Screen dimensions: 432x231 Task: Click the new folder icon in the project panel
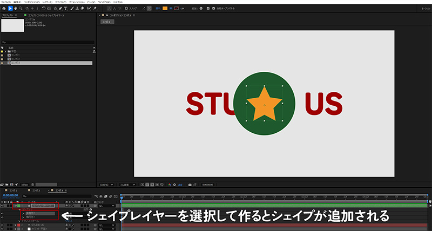coord(6,185)
